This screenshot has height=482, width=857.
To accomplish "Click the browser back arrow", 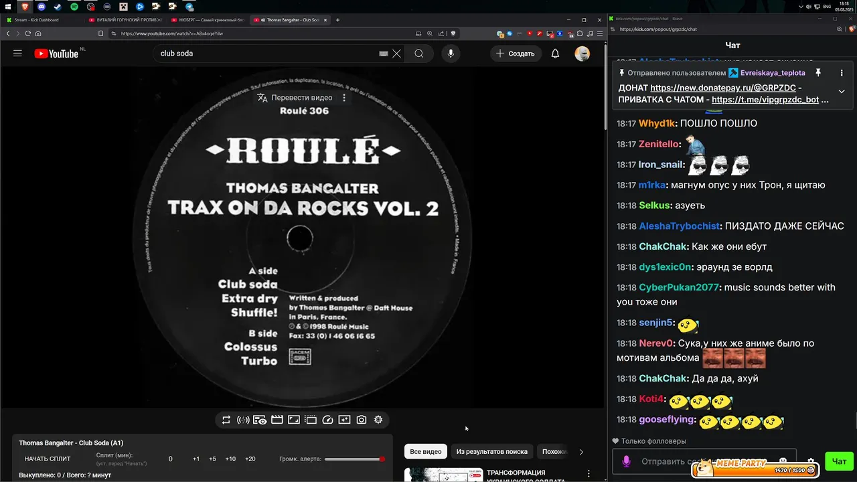I will point(8,33).
